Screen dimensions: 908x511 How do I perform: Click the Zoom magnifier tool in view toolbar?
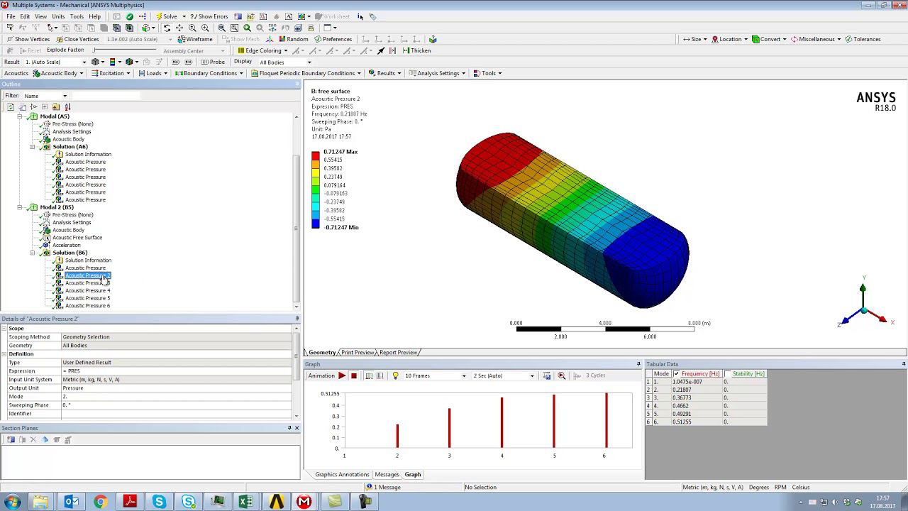[x=192, y=28]
